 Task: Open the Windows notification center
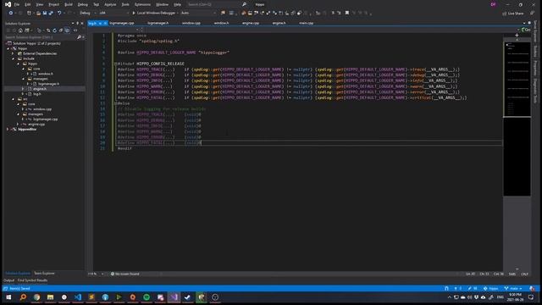click(x=531, y=297)
